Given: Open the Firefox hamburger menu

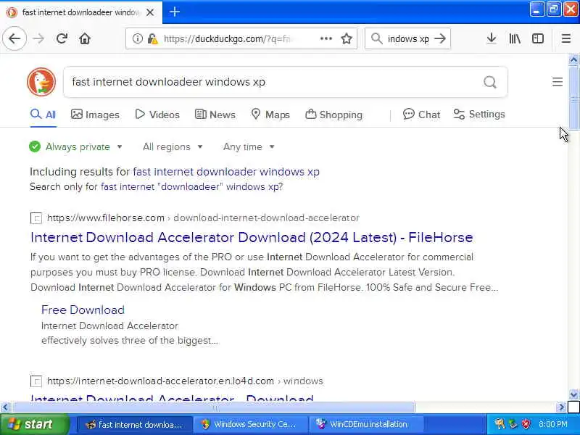Looking at the screenshot, I should tap(566, 38).
